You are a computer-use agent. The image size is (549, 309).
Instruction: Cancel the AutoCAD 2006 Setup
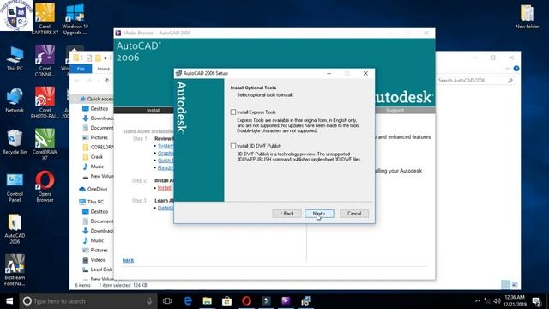tap(354, 214)
